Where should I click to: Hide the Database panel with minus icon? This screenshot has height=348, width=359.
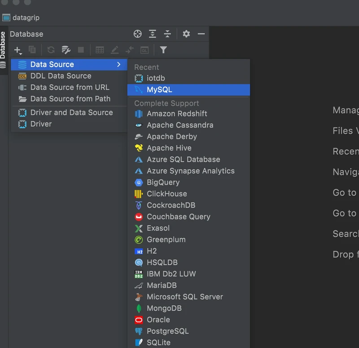[201, 34]
